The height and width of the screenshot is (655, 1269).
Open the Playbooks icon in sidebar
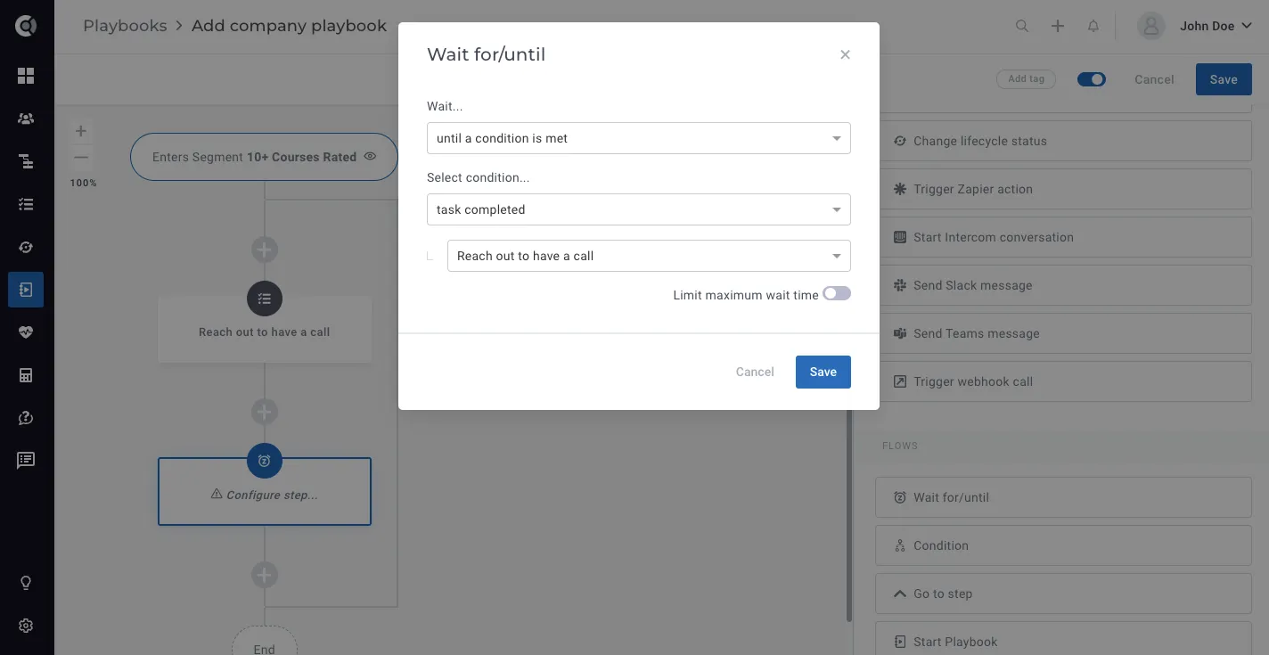(26, 290)
